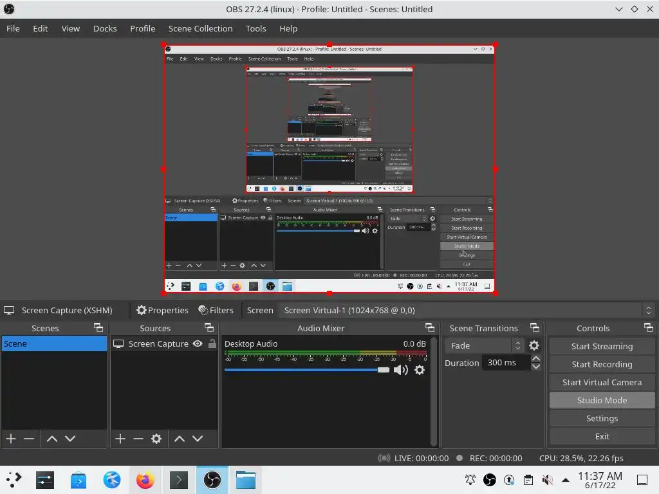Click OBS icon in system tray
This screenshot has height=494, width=659.
pyautogui.click(x=489, y=480)
